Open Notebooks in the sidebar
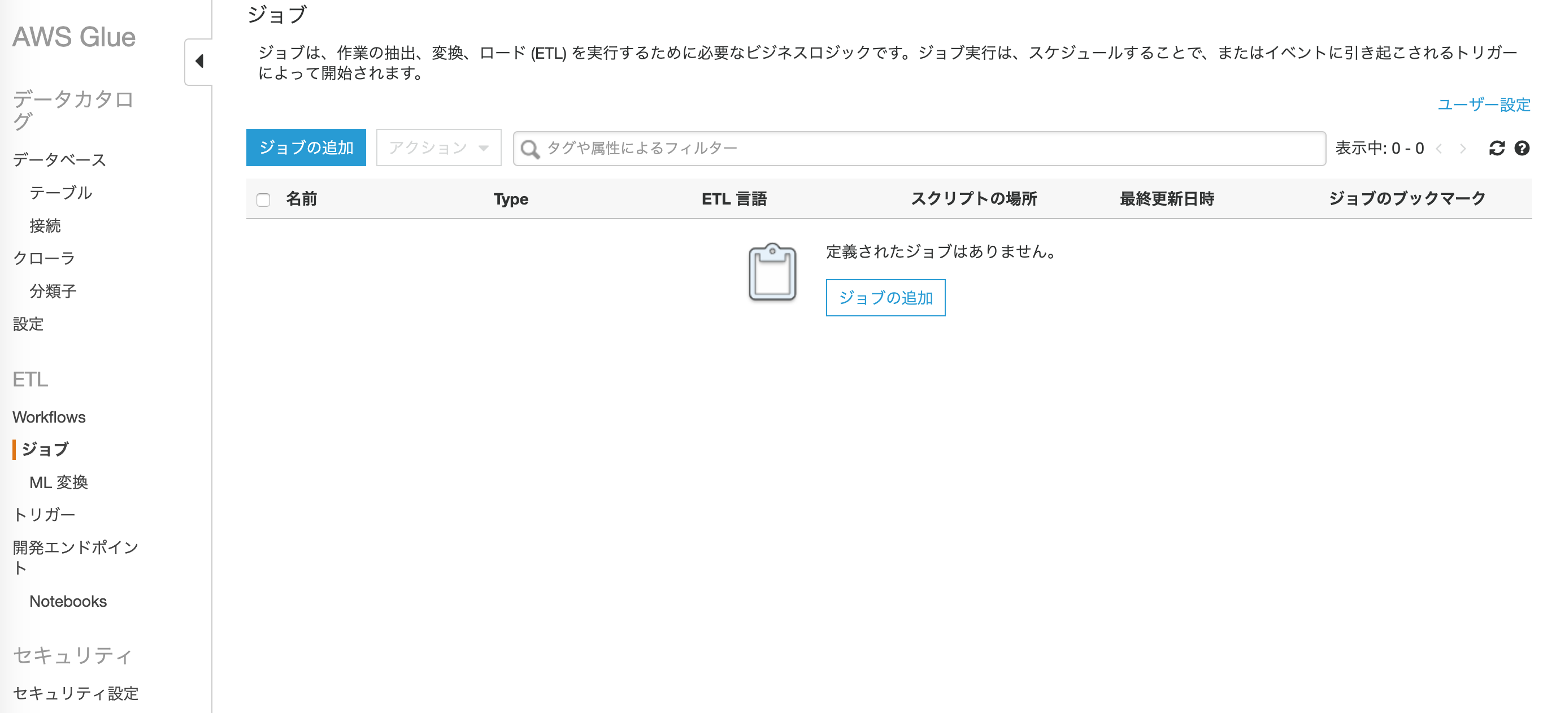The image size is (1556, 713). [x=68, y=601]
